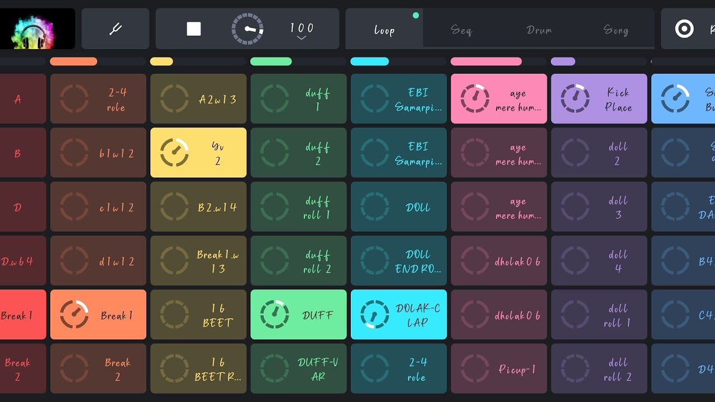Image resolution: width=715 pixels, height=402 pixels.
Task: Open the Drum tab
Action: 539,30
